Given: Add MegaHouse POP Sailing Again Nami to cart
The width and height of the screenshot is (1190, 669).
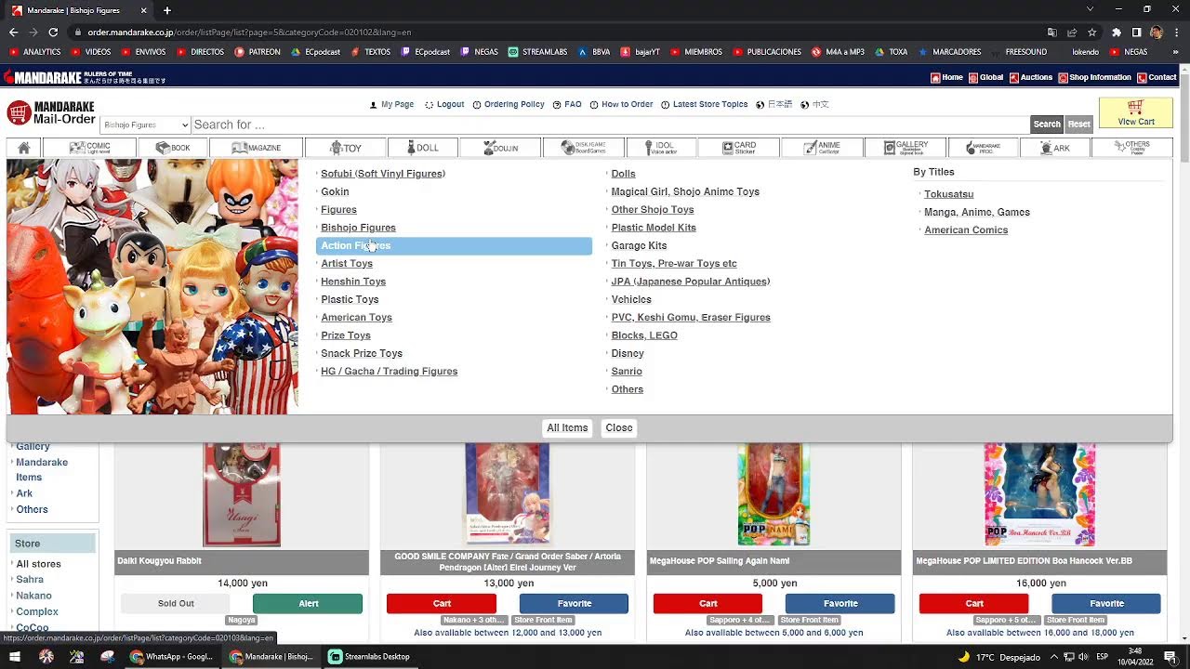Looking at the screenshot, I should coord(707,604).
